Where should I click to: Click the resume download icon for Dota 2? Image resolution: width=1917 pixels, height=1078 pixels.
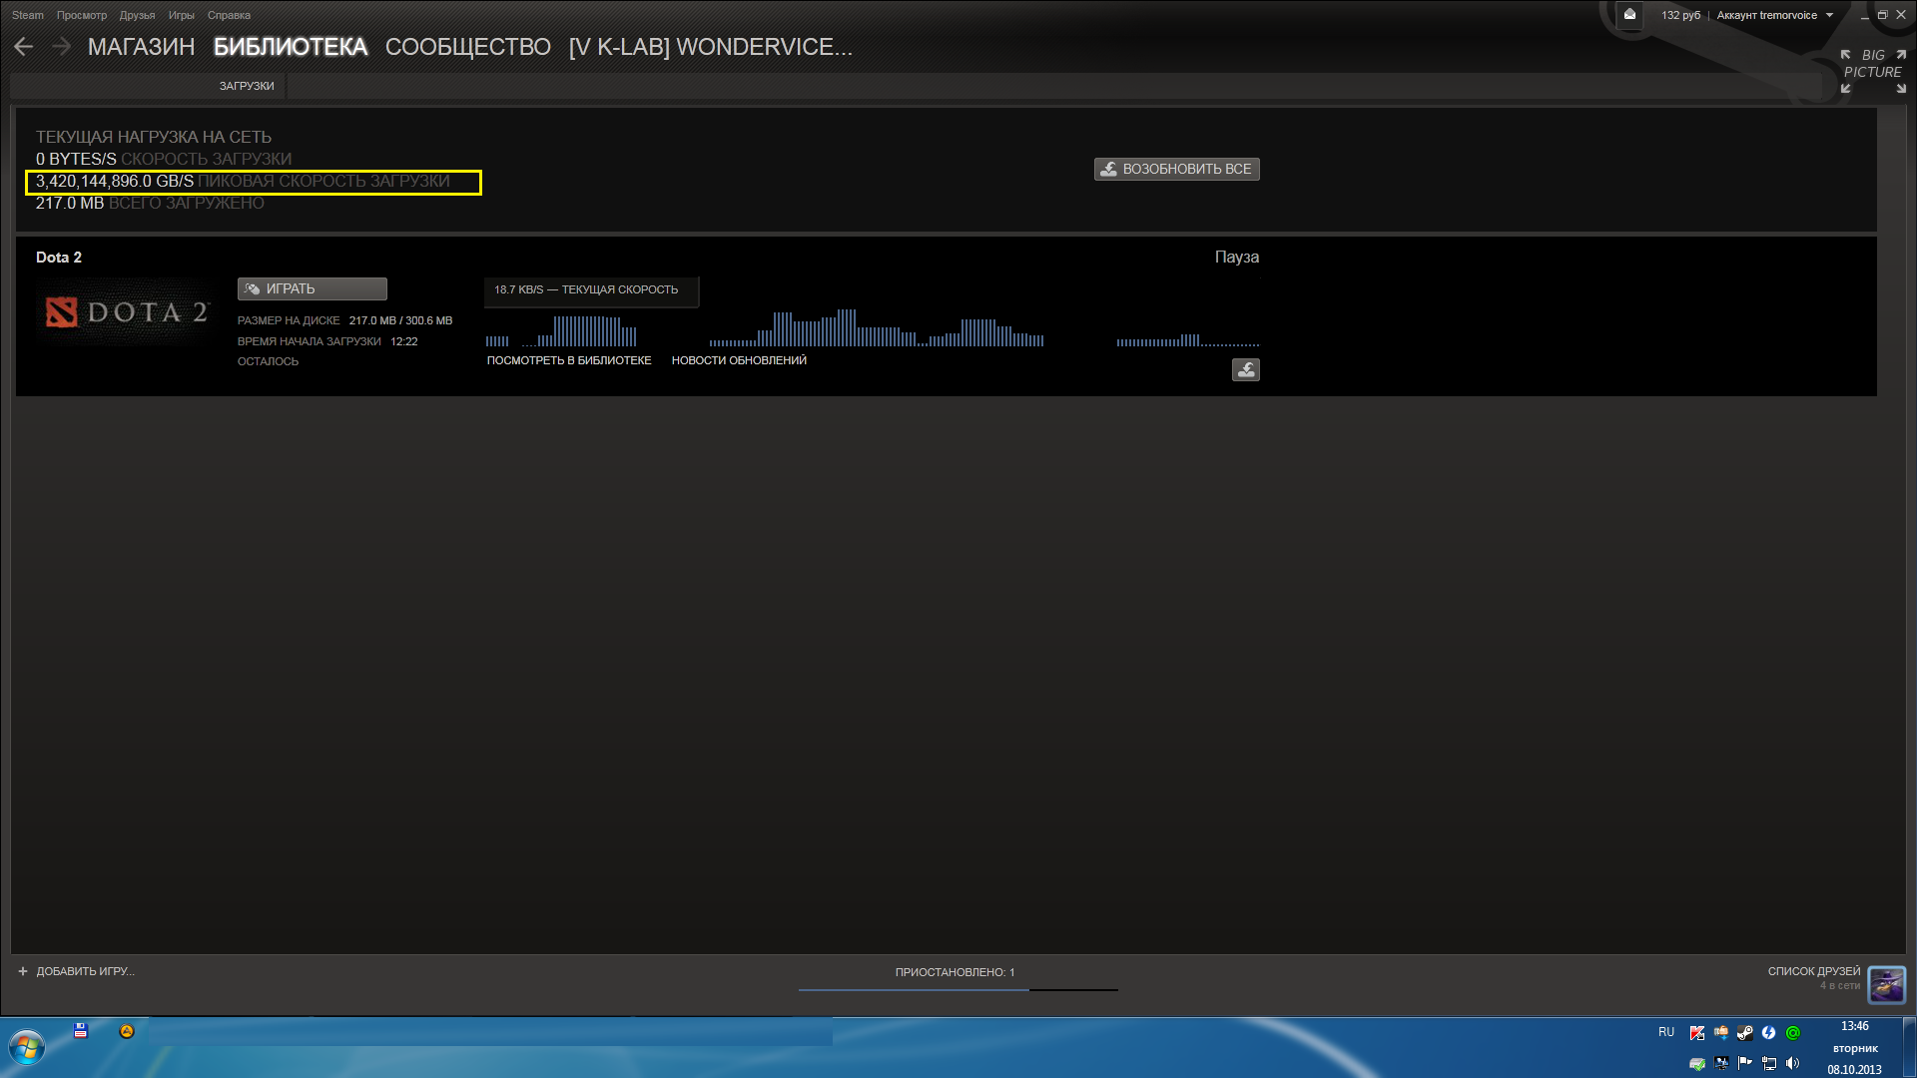(x=1245, y=370)
